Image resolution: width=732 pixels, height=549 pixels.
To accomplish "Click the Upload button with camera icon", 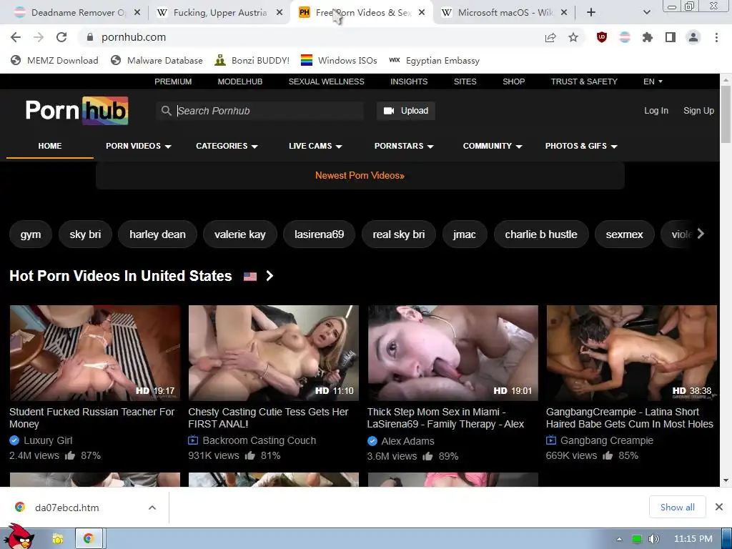I will 406,111.
